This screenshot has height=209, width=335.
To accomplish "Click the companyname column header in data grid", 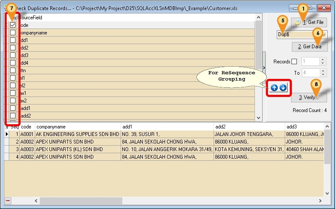I will coord(77,126).
